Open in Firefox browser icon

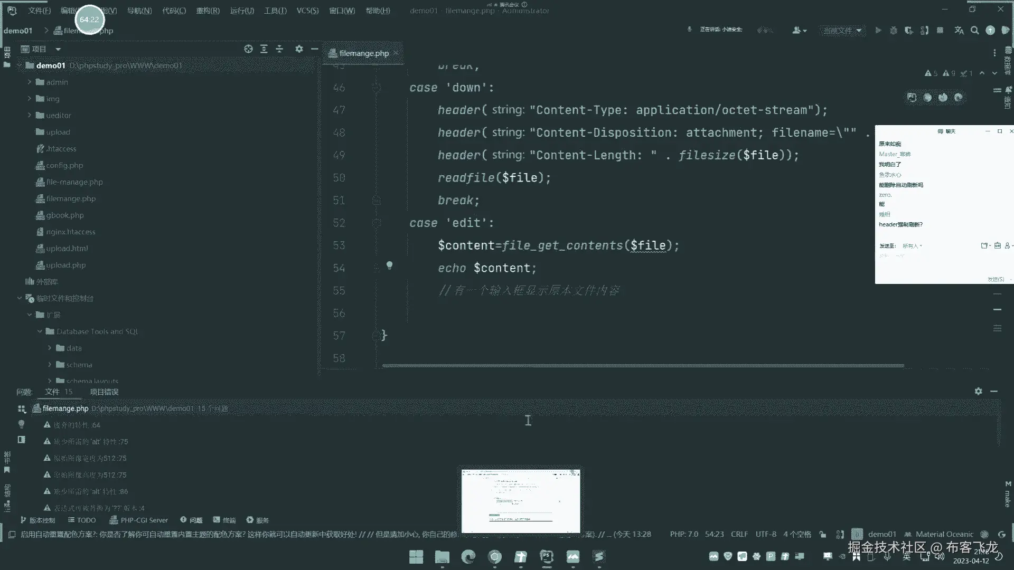pos(943,97)
